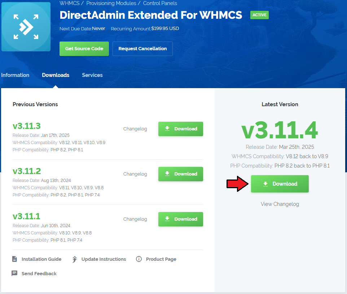Open the Product Page link
The image size is (347, 294).
tap(161, 259)
